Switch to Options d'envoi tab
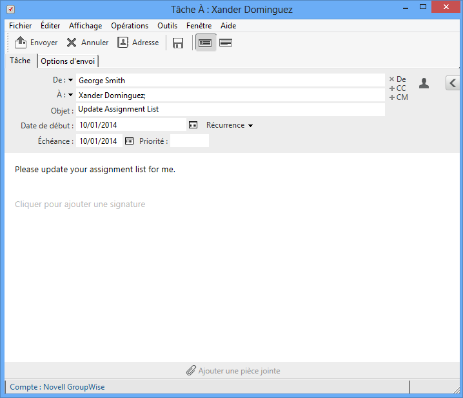 tap(68, 61)
